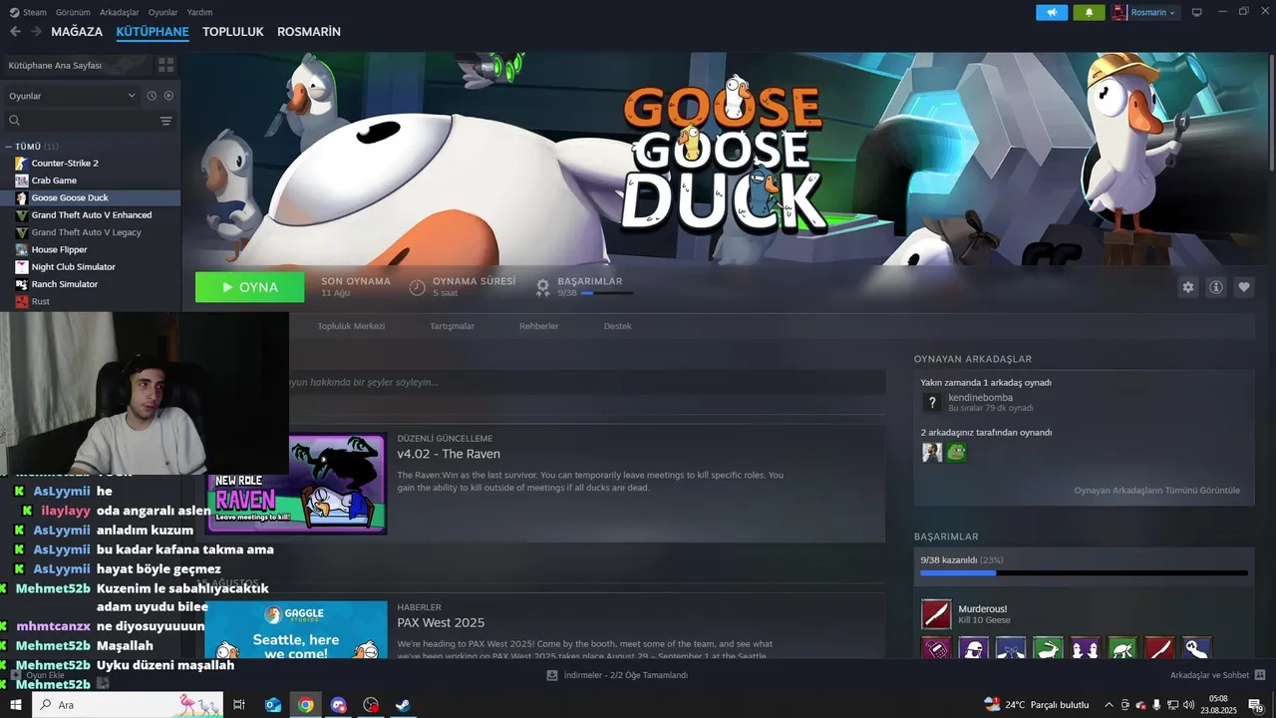1276x718 pixels.
Task: Select Night Club Simulator in library
Action: 73,267
